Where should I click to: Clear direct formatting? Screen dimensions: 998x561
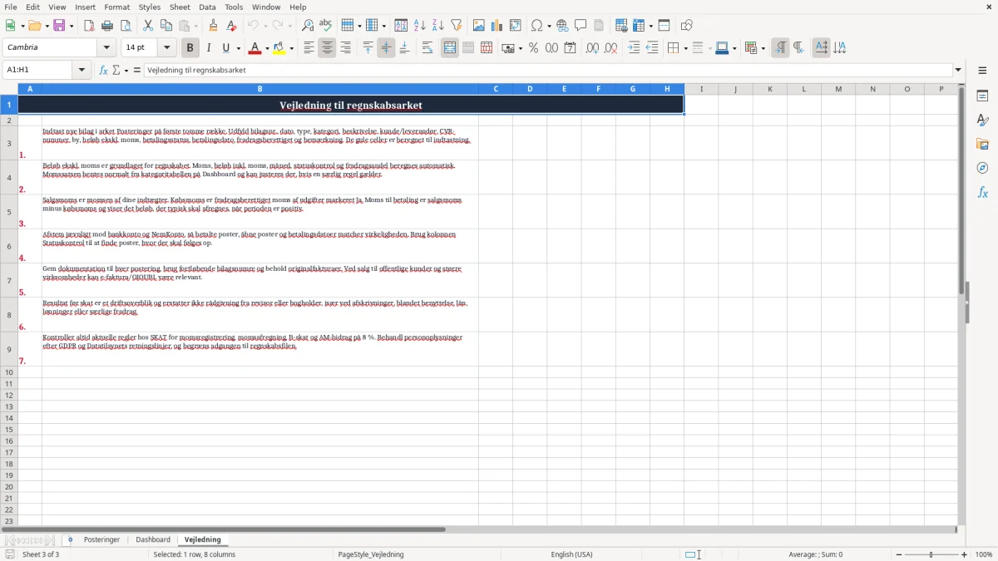coord(231,26)
